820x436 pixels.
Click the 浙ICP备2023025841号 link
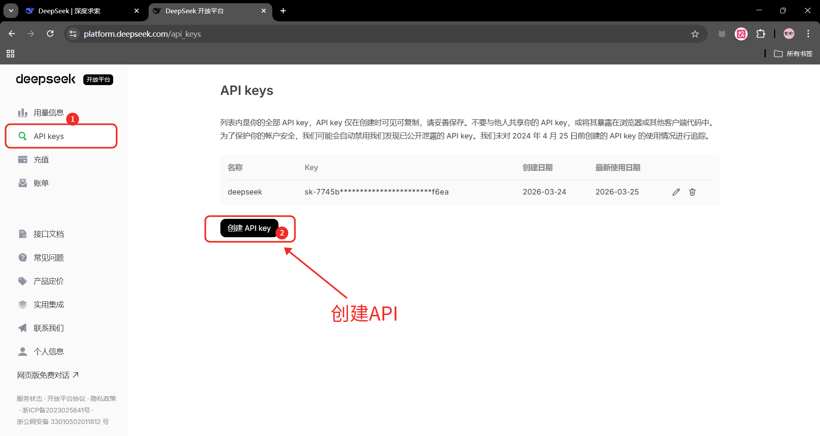(x=56, y=410)
